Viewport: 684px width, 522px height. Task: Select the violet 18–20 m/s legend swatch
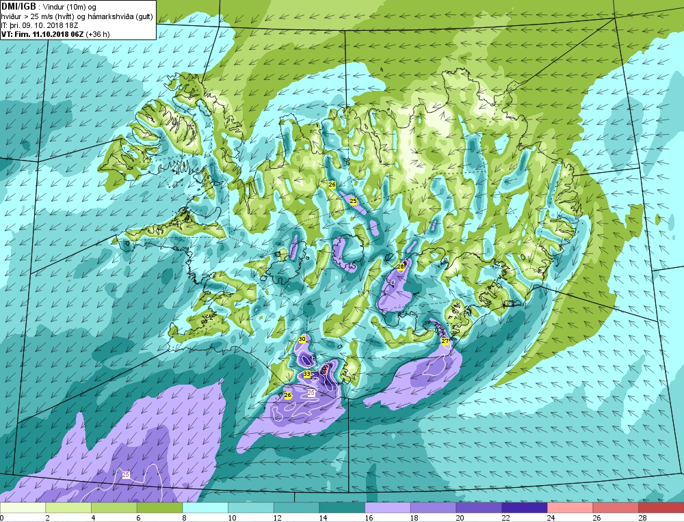(433, 508)
